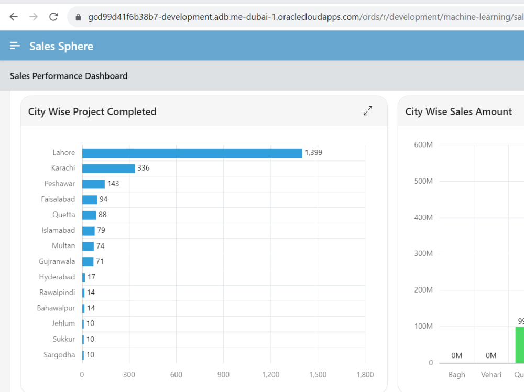This screenshot has height=392, width=524.
Task: Maximize the City Wise Project Completed chart
Action: pyautogui.click(x=368, y=111)
